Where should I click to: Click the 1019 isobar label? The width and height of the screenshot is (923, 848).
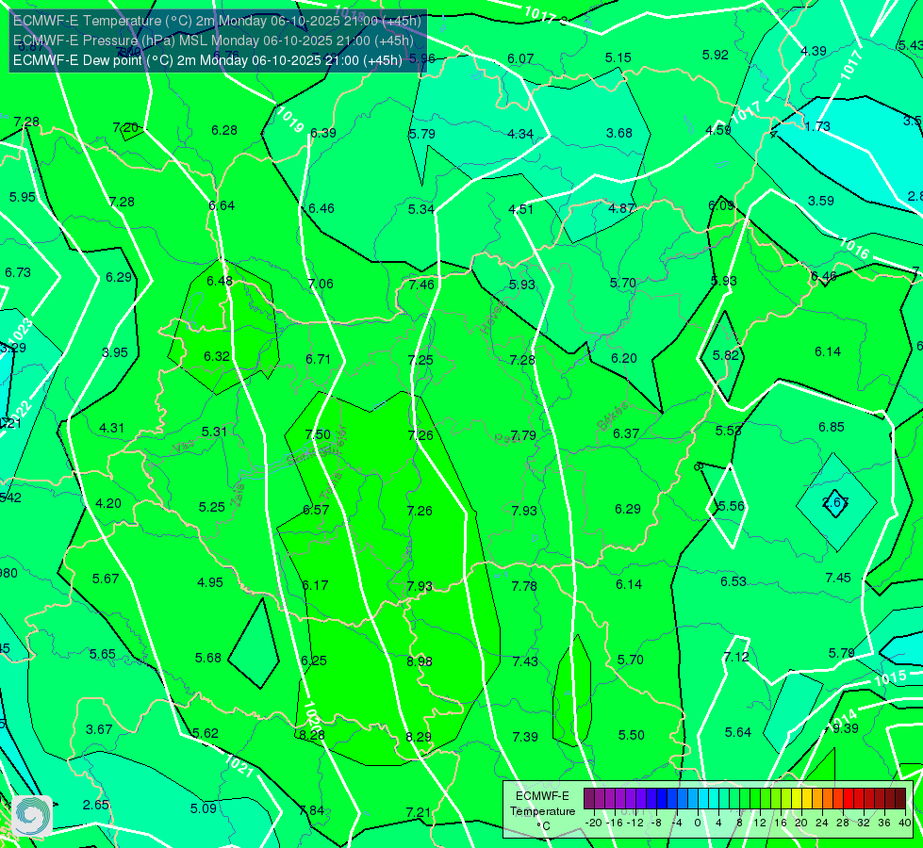(x=290, y=120)
